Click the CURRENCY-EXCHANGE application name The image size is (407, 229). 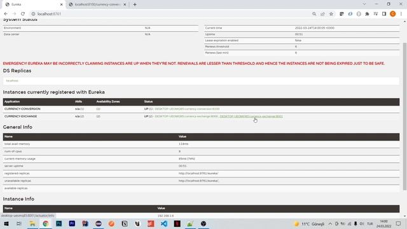click(x=21, y=116)
